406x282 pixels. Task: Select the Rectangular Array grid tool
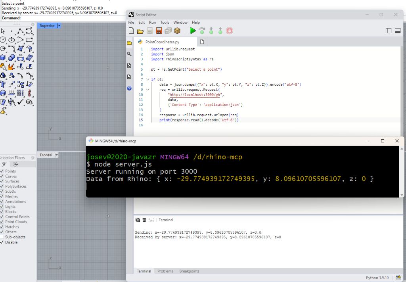coord(21,93)
